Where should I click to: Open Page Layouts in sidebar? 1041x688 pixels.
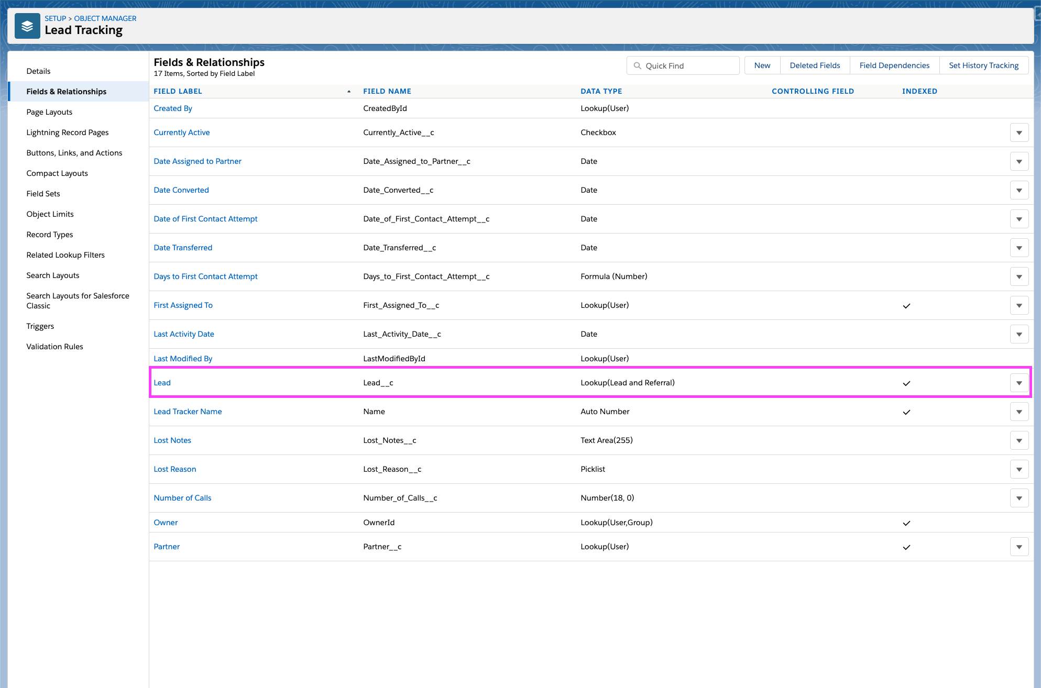[x=49, y=112]
